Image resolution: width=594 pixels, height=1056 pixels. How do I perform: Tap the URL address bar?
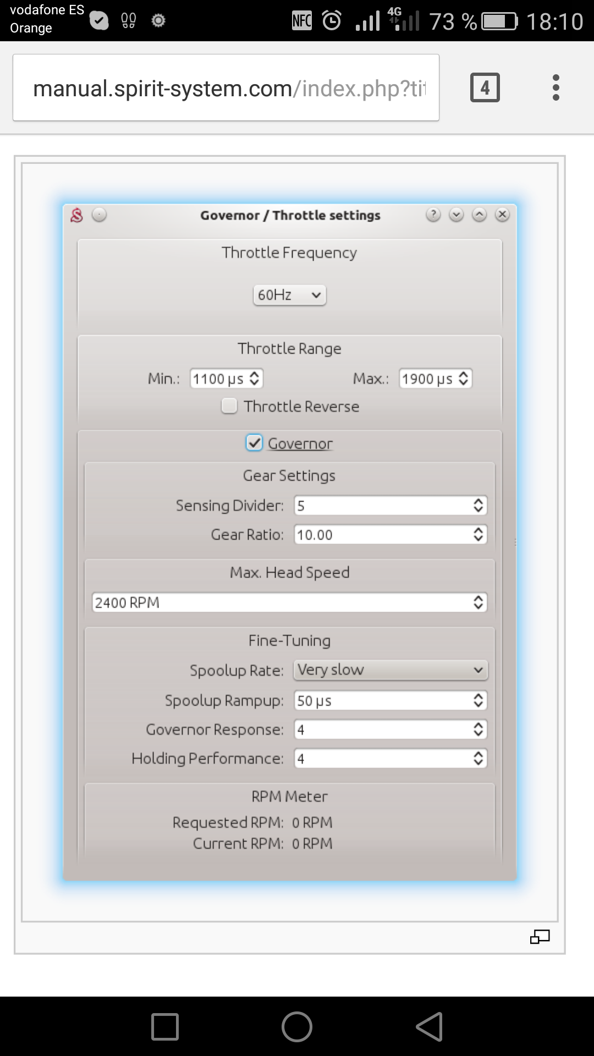click(x=226, y=88)
